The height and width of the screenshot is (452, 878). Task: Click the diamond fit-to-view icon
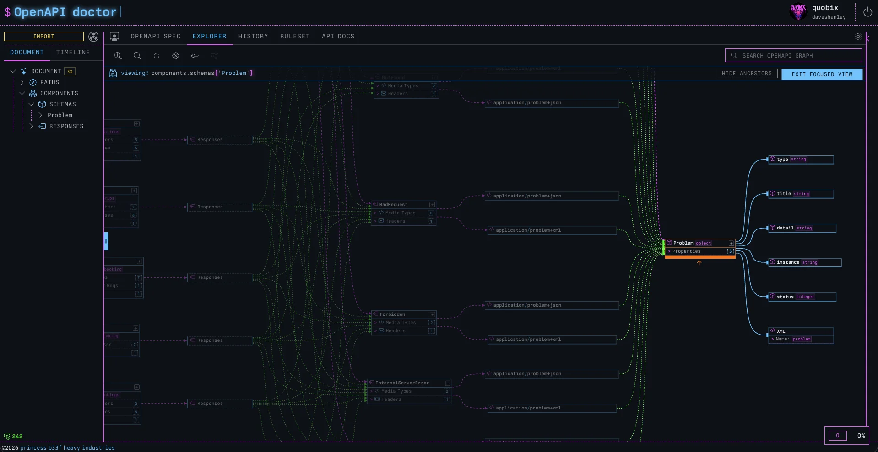tap(176, 56)
